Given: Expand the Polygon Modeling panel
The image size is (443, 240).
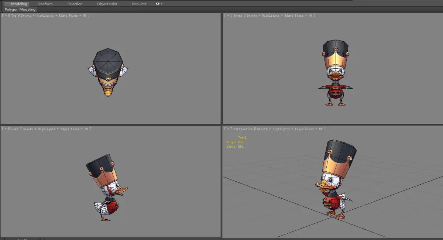Looking at the screenshot, I should pyautogui.click(x=20, y=9).
